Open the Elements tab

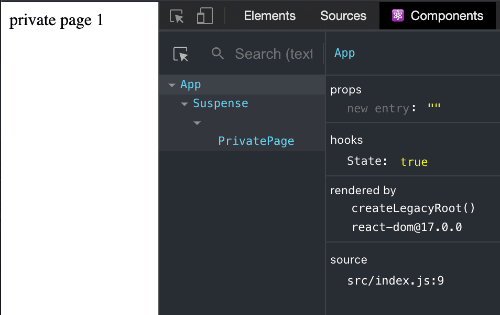coord(270,16)
